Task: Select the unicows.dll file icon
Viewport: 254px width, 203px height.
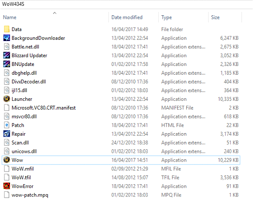Action: (x=7, y=151)
